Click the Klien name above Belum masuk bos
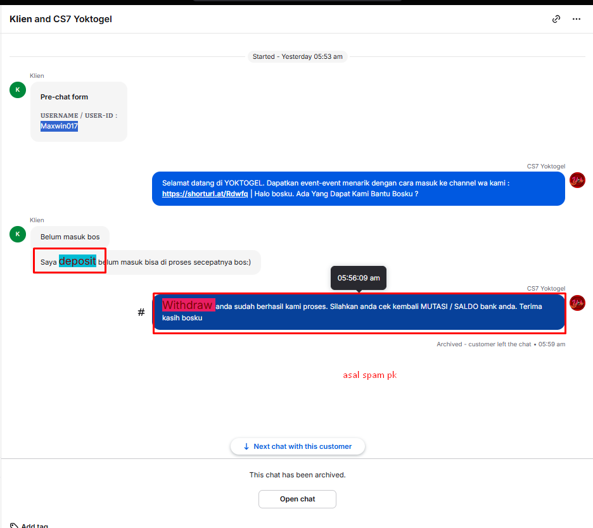Image resolution: width=593 pixels, height=528 pixels. tap(37, 220)
